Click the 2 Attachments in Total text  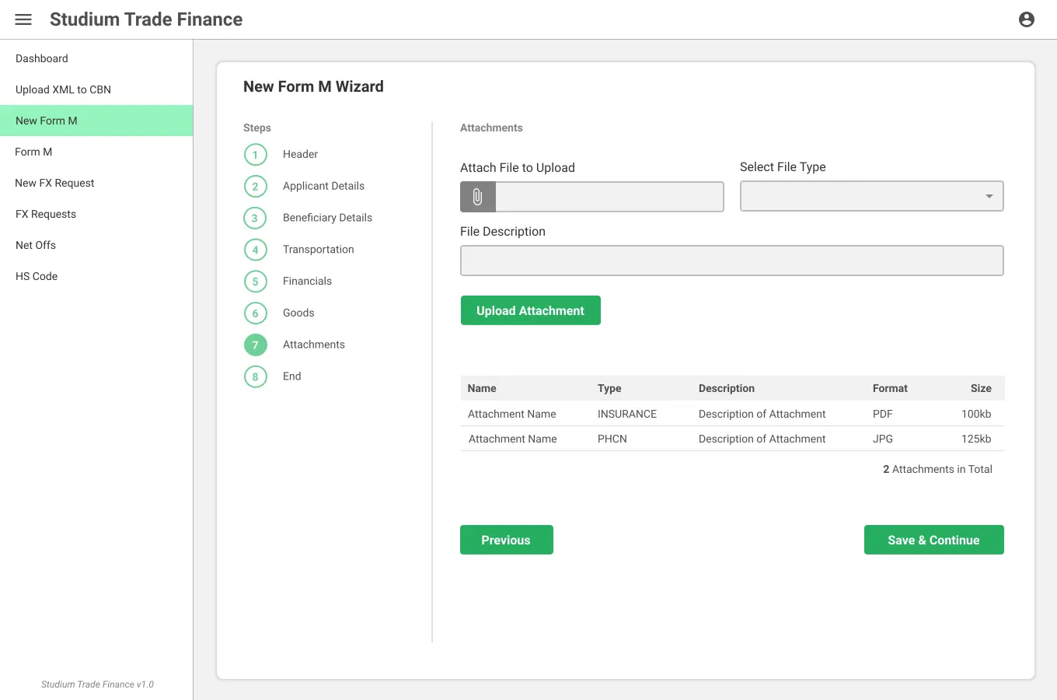pyautogui.click(x=937, y=469)
